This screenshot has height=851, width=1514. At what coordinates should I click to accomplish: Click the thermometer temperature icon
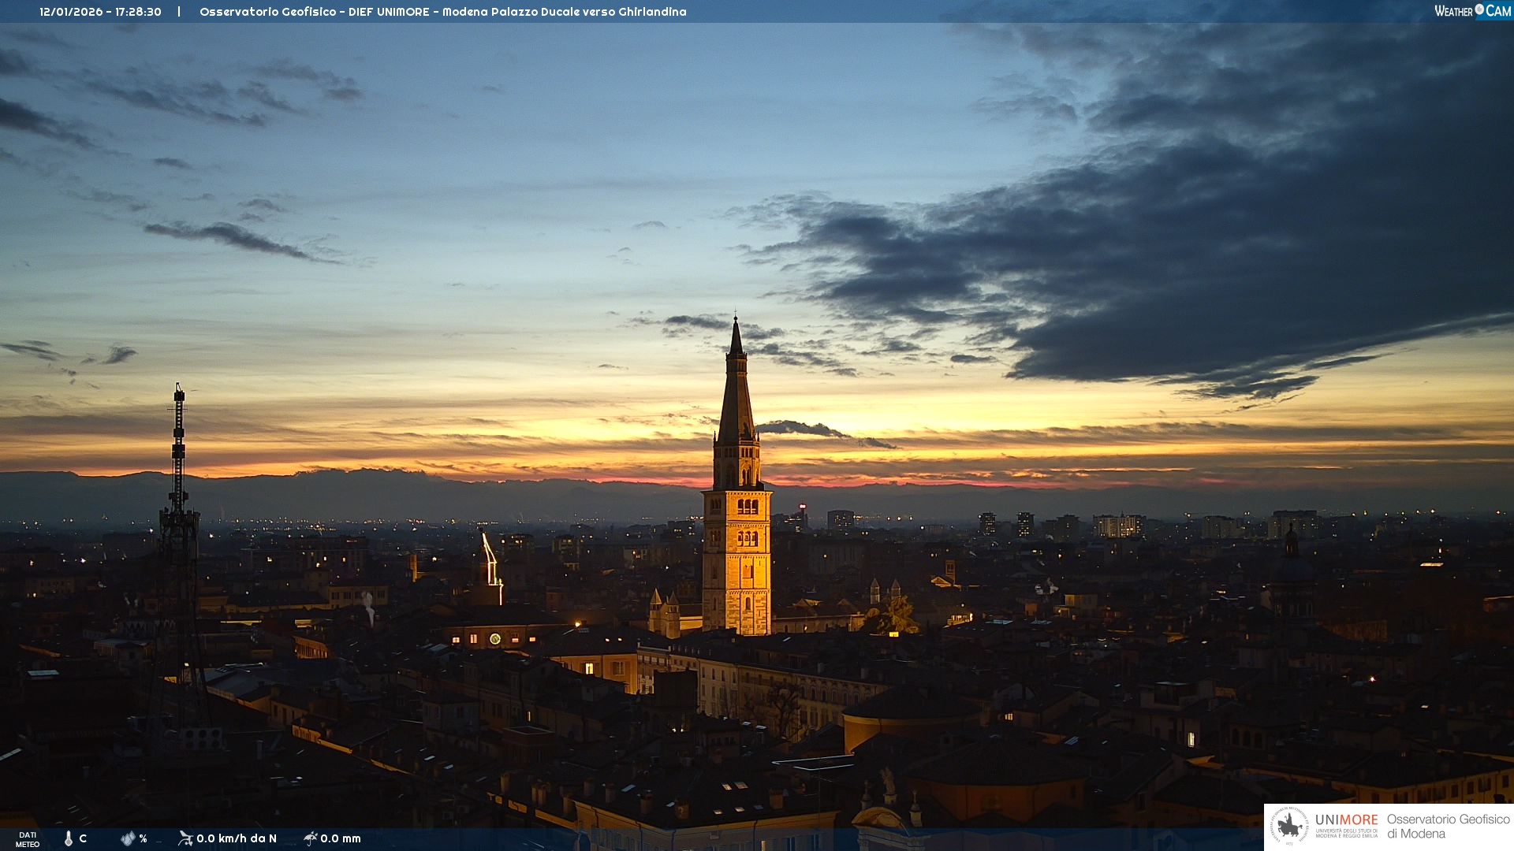pyautogui.click(x=69, y=838)
